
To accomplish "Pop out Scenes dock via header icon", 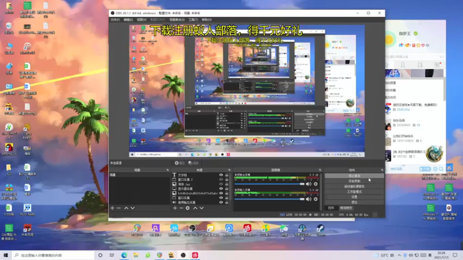I will (167, 170).
